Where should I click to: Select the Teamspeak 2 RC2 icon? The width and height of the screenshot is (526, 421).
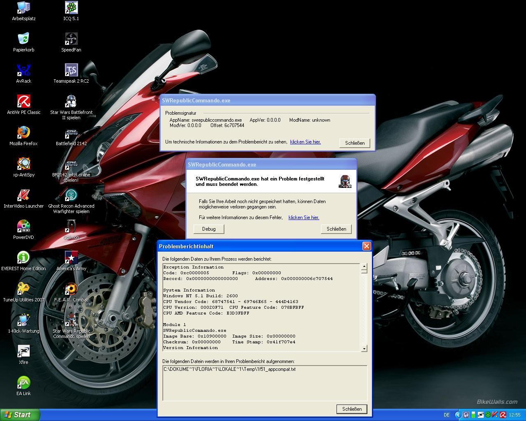72,73
